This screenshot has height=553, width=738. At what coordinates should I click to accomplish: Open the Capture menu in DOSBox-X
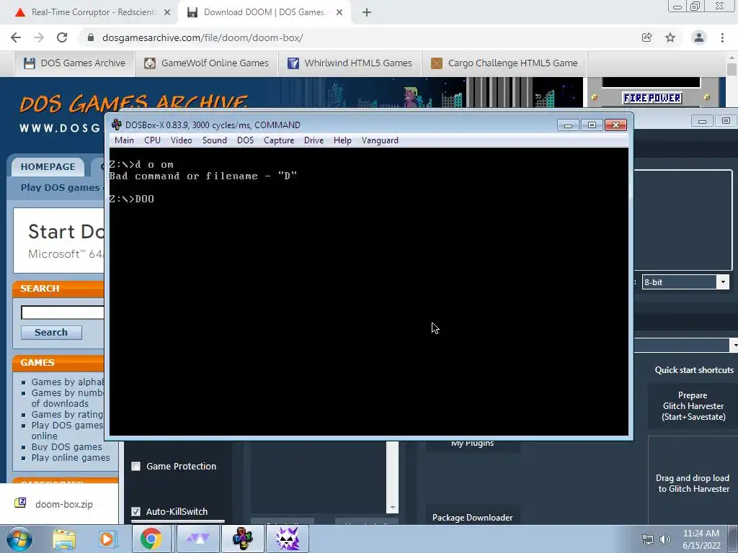point(279,140)
